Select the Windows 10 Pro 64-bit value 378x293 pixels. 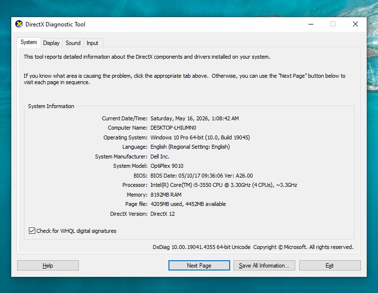coord(200,137)
